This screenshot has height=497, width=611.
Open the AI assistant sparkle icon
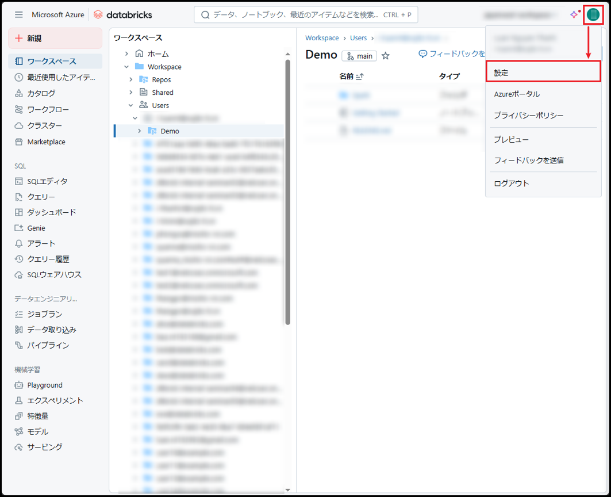(574, 15)
